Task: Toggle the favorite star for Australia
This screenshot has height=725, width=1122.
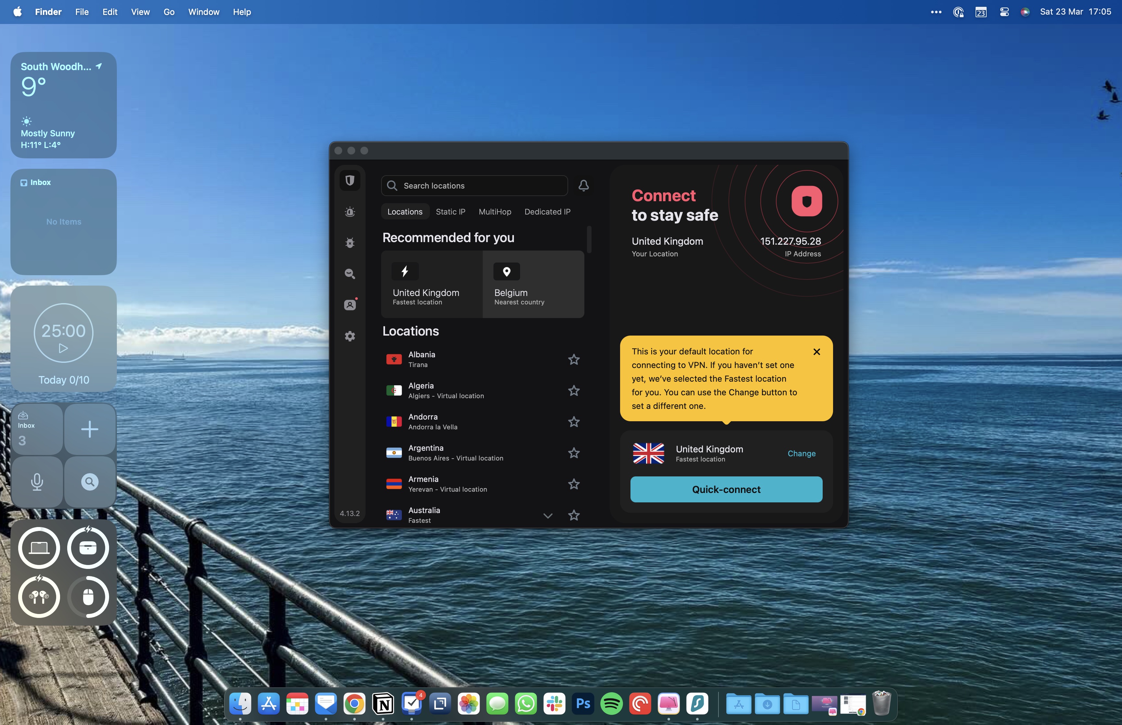Action: [x=573, y=515]
